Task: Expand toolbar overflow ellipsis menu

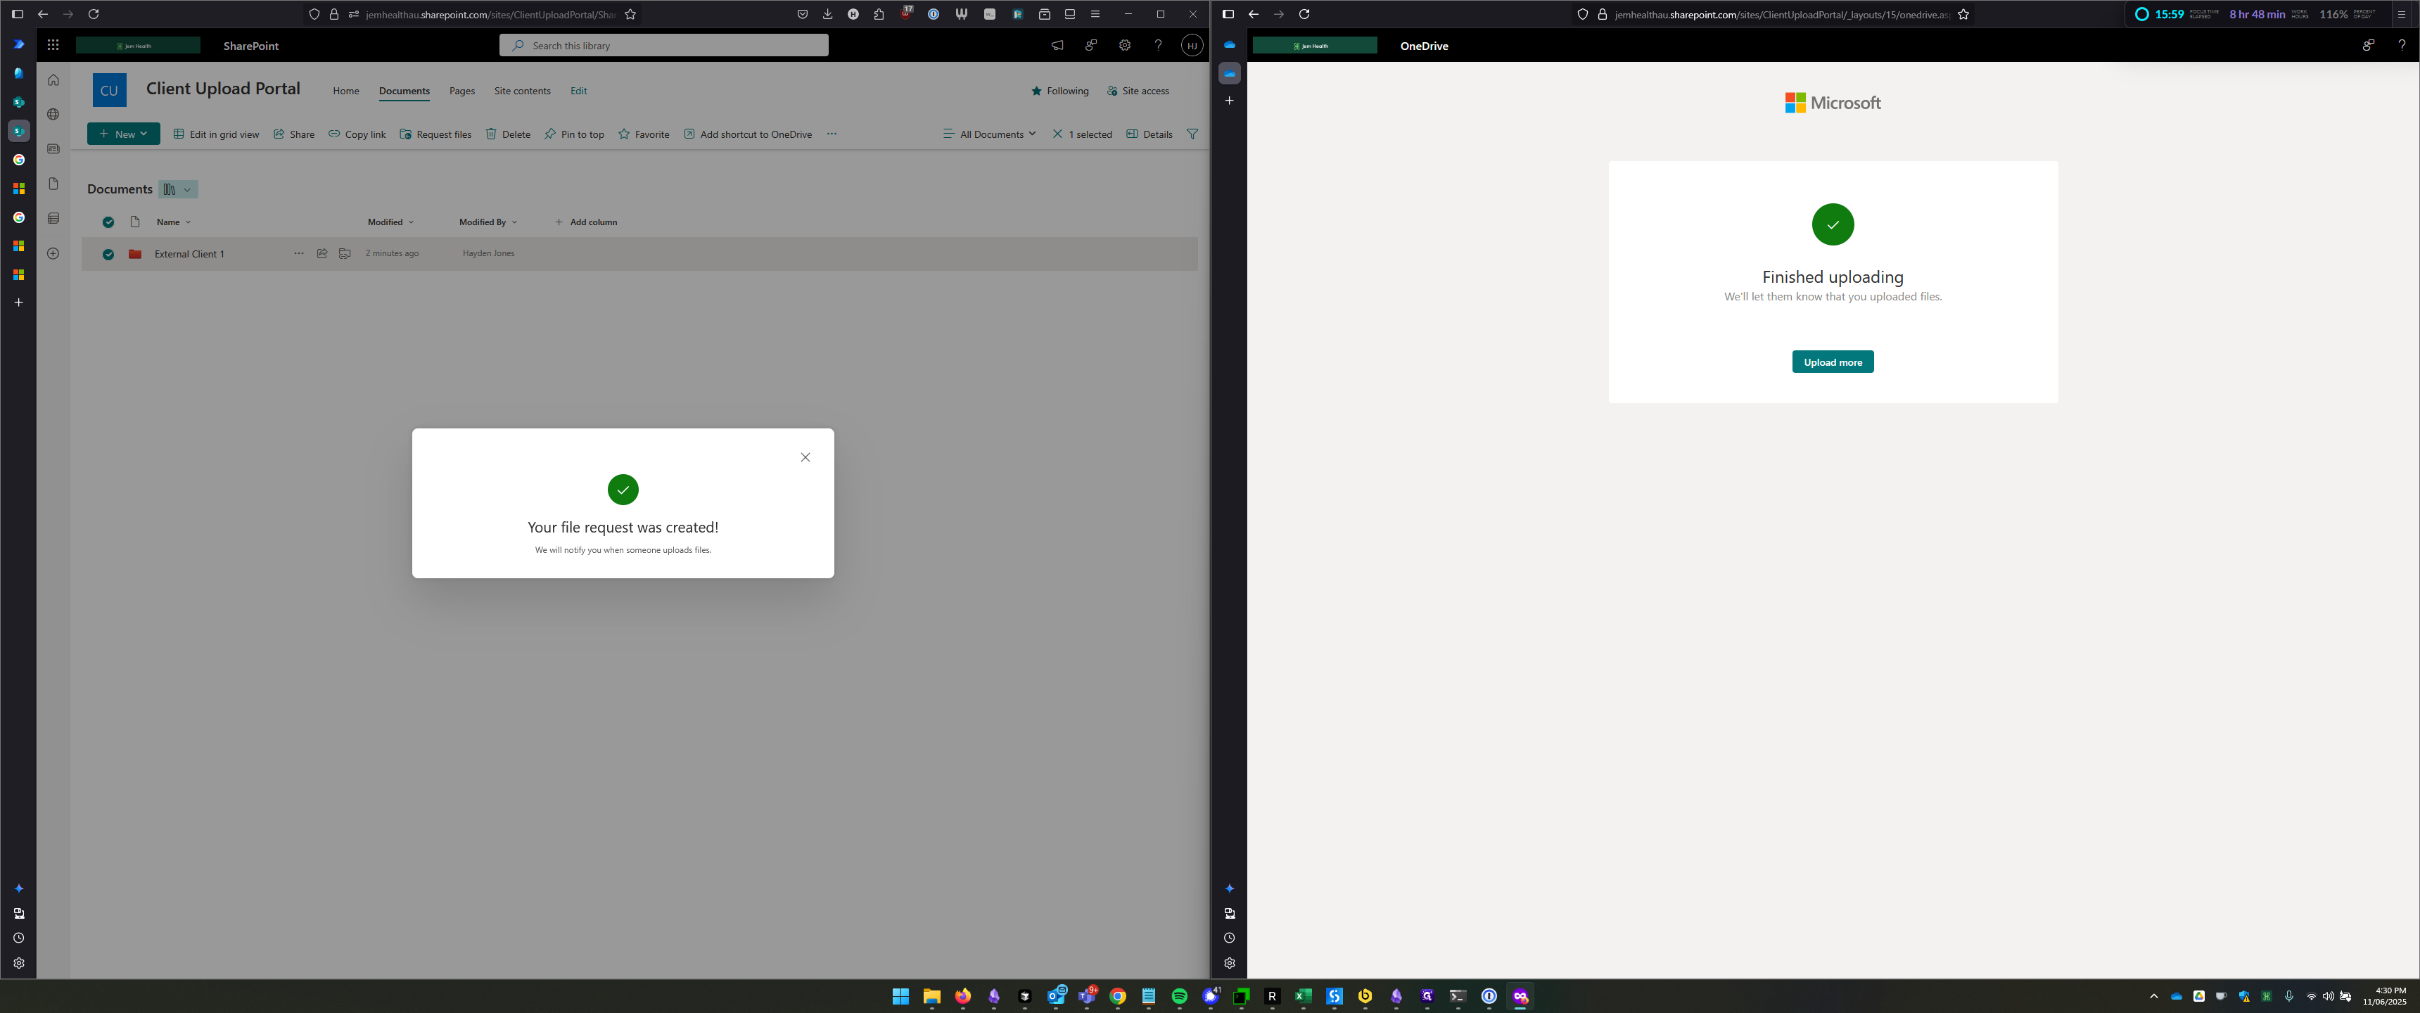Action: (832, 134)
